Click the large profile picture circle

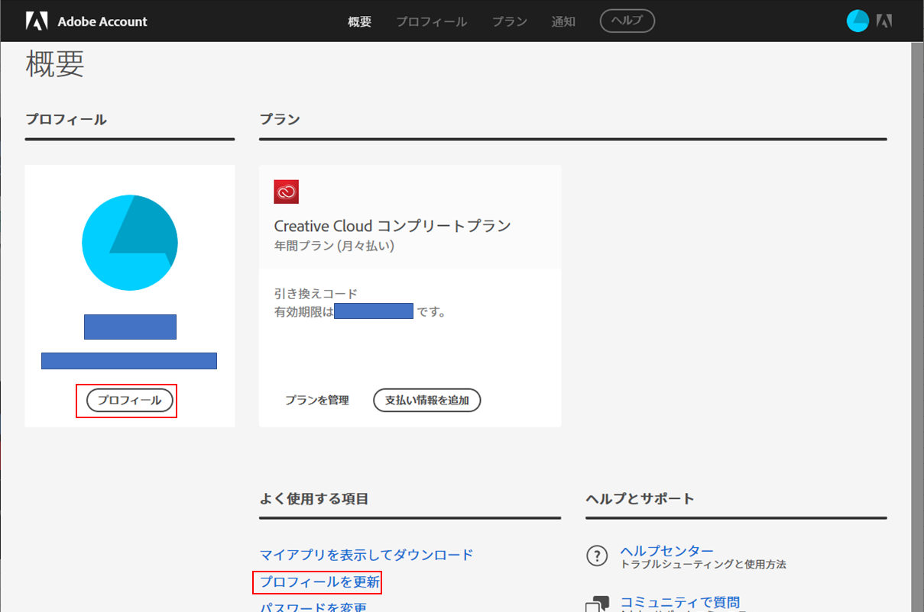(x=130, y=242)
